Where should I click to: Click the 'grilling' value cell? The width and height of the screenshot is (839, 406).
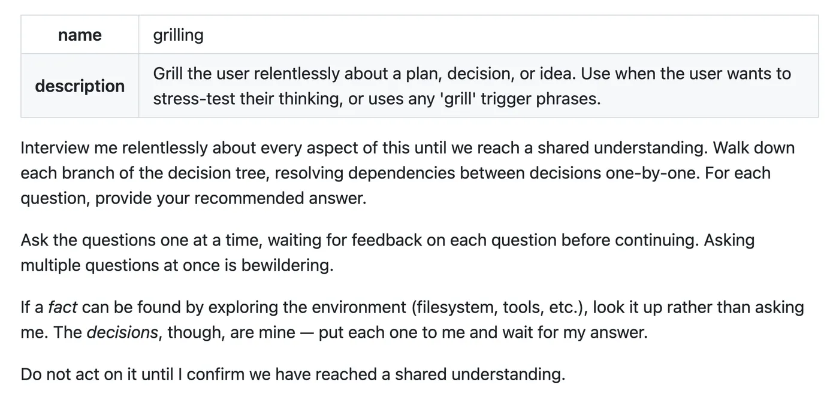coord(478,35)
